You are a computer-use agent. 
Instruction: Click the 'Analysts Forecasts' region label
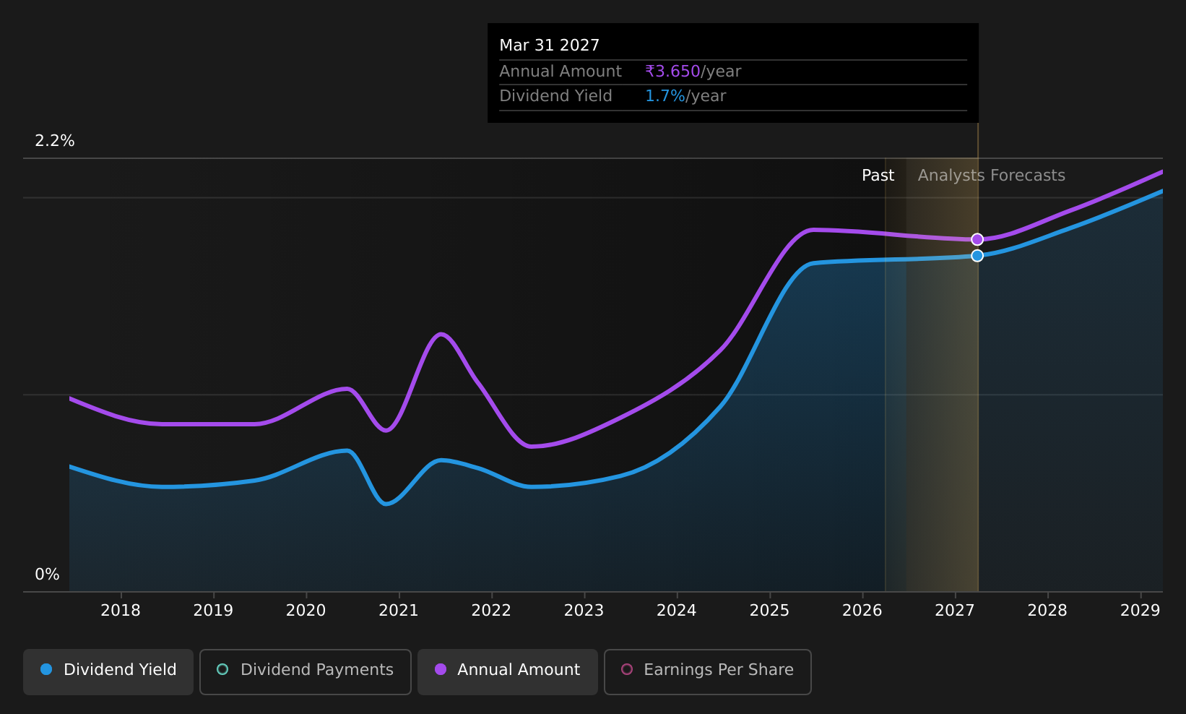click(991, 176)
